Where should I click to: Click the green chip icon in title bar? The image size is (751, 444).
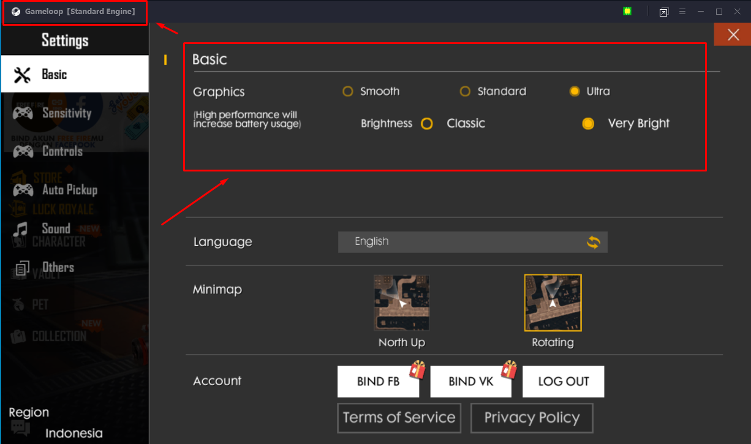click(627, 11)
